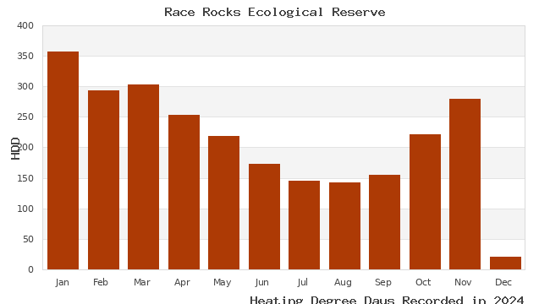Screen dimensions: 550x304
Task: Click the November bar
Action: point(465,184)
